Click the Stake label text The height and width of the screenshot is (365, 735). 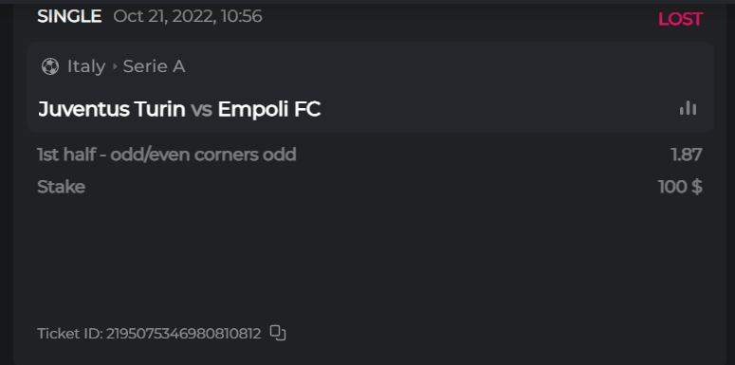click(61, 187)
